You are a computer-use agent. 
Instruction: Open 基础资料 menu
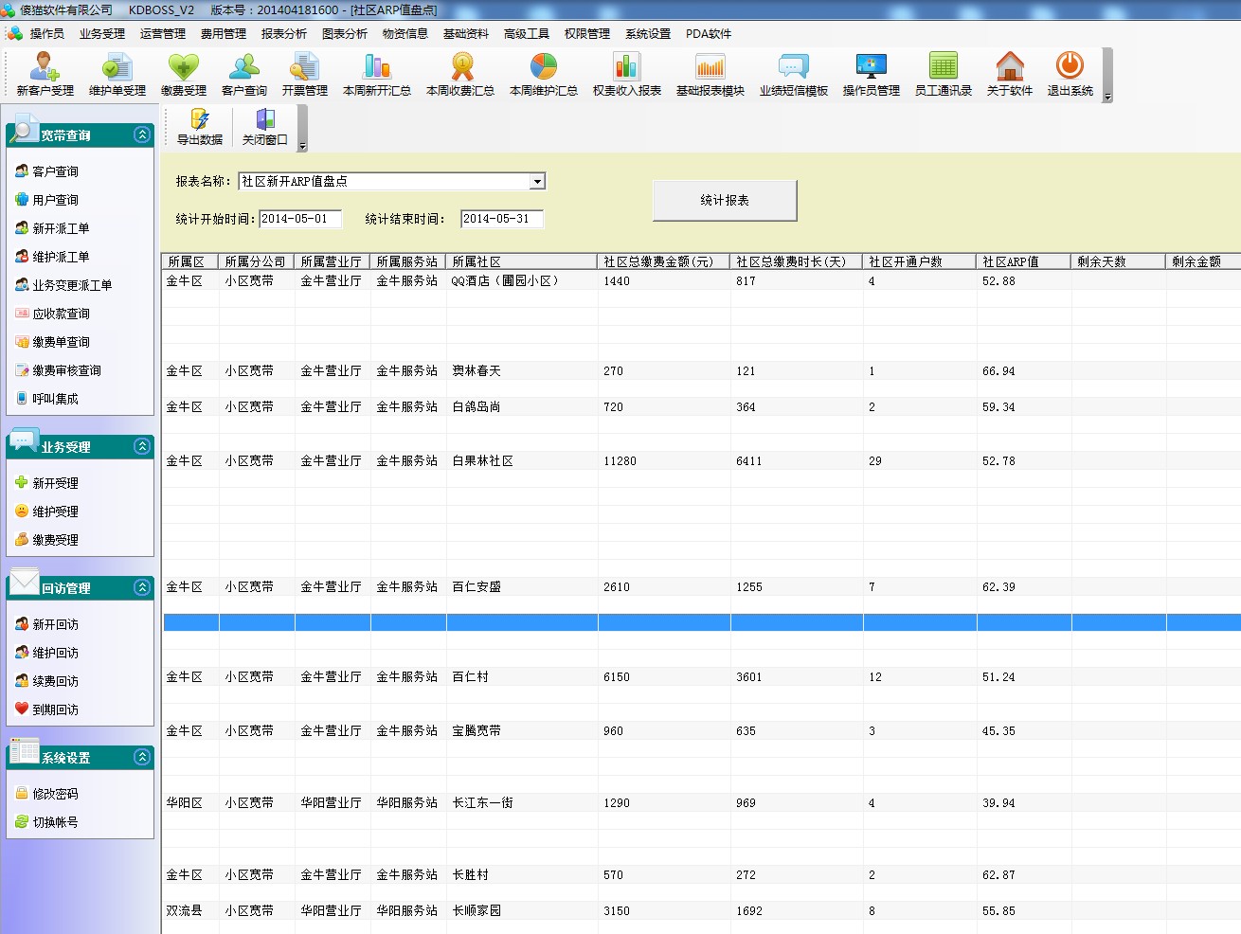click(x=466, y=33)
